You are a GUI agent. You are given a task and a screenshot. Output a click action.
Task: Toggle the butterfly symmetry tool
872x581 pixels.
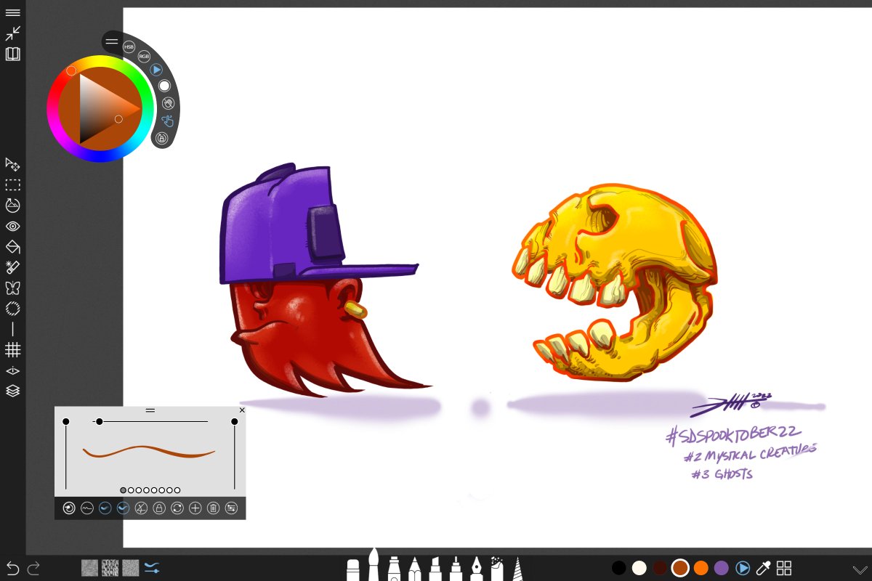click(12, 288)
